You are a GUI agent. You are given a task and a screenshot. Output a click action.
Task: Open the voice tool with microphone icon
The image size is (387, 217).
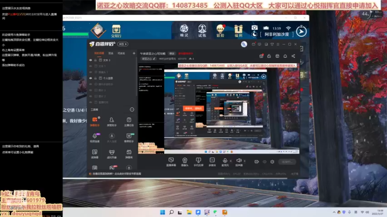point(95,138)
